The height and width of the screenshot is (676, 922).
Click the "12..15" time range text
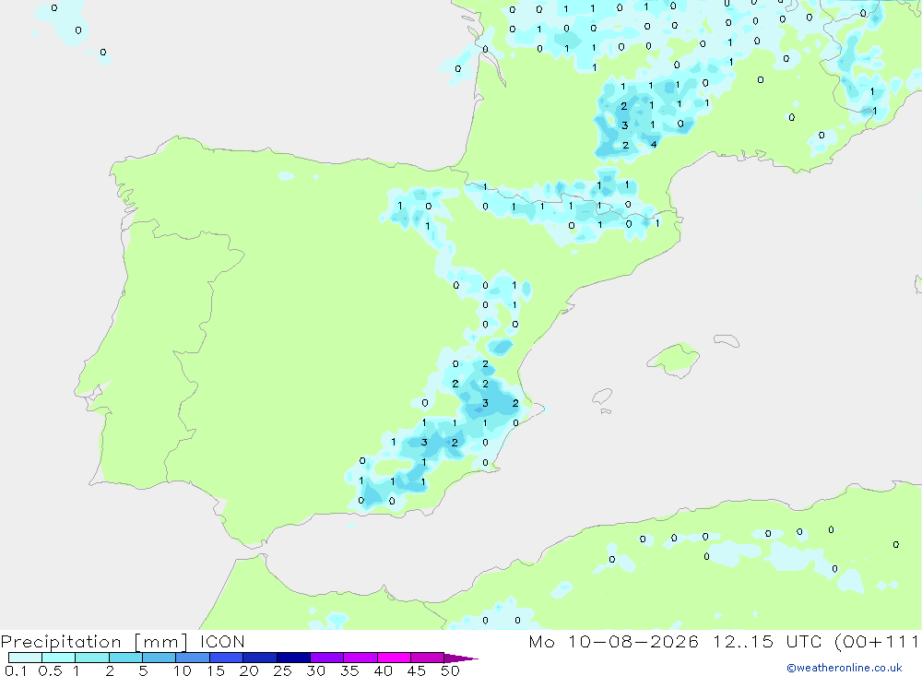(743, 641)
